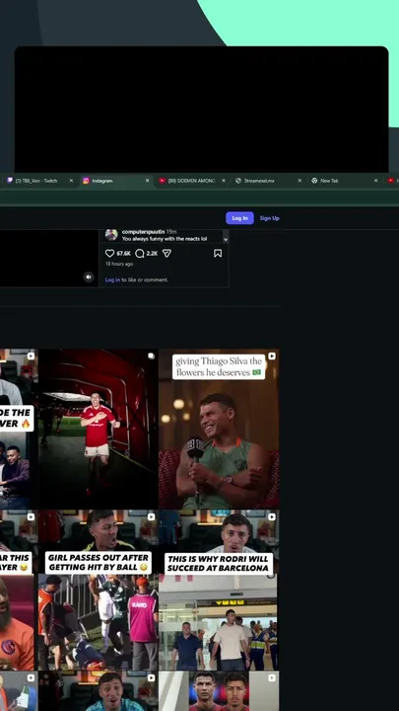Close the Streameast tab
This screenshot has width=399, height=711.
[x=299, y=181]
